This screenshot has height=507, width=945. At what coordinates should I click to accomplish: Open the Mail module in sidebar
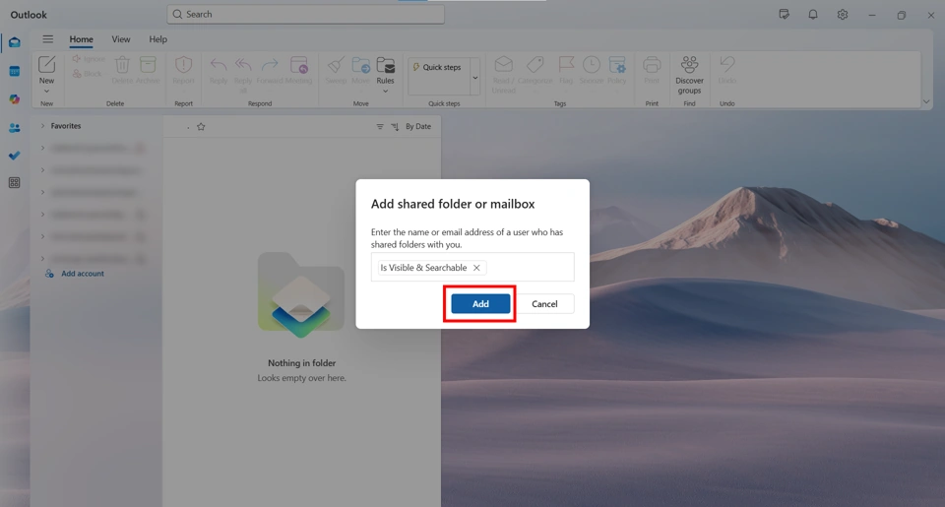pos(15,42)
